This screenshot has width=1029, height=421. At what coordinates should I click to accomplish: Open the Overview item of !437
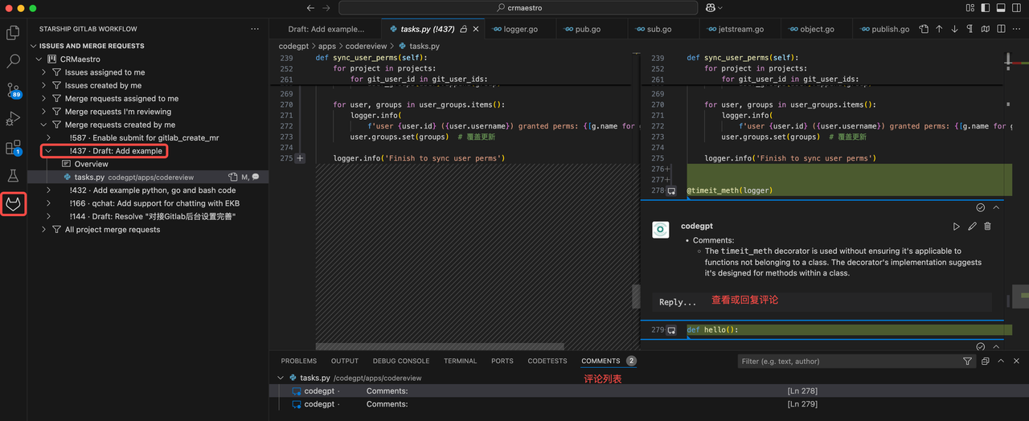[91, 164]
